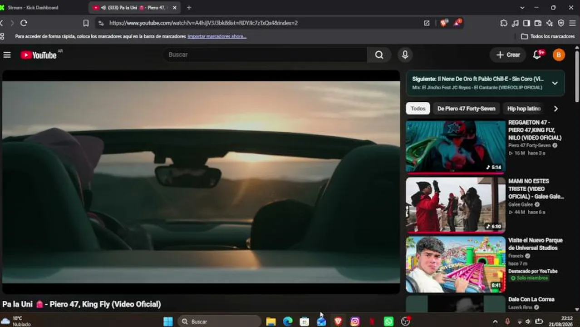This screenshot has height=327, width=580.
Task: Click the Crear button
Action: (x=508, y=54)
